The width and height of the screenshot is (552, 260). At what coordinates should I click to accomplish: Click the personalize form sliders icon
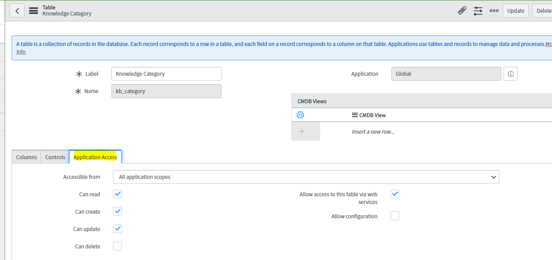click(478, 10)
